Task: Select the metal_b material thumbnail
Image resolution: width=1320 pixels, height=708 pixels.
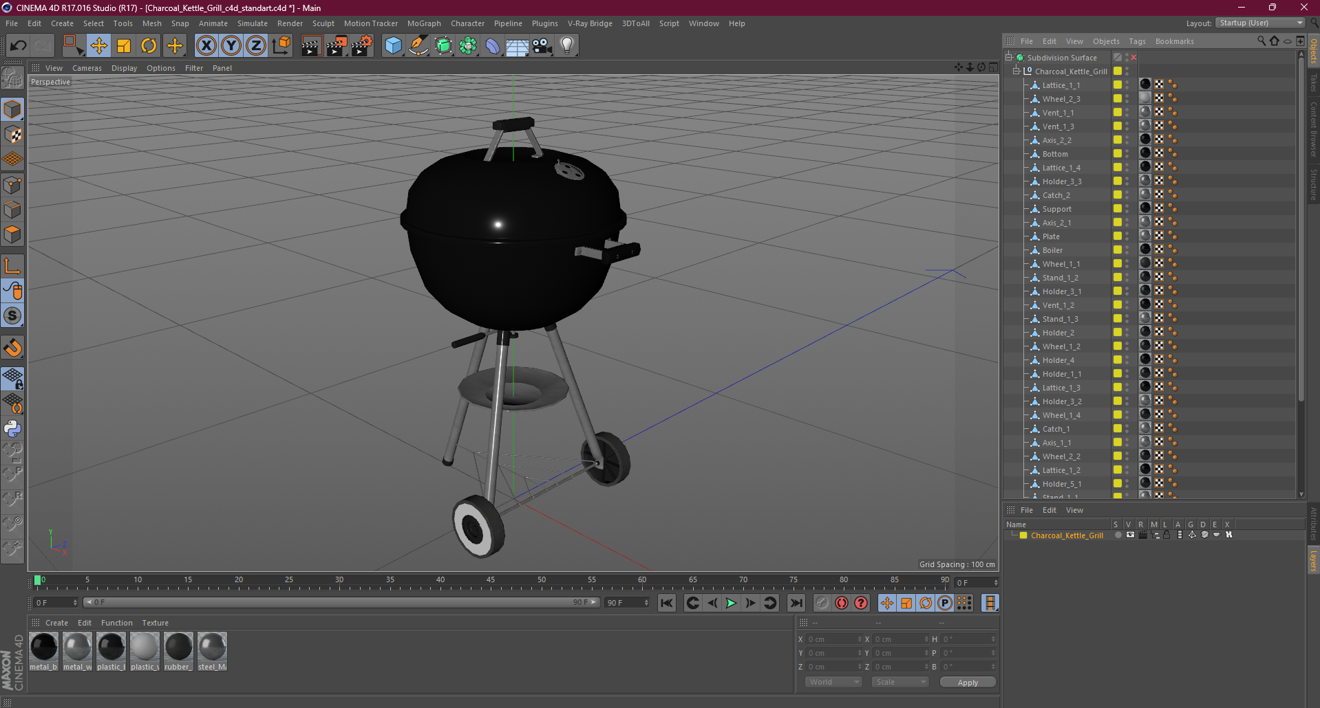Action: 43,651
